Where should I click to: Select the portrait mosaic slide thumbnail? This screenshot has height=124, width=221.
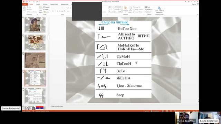tap(35, 24)
